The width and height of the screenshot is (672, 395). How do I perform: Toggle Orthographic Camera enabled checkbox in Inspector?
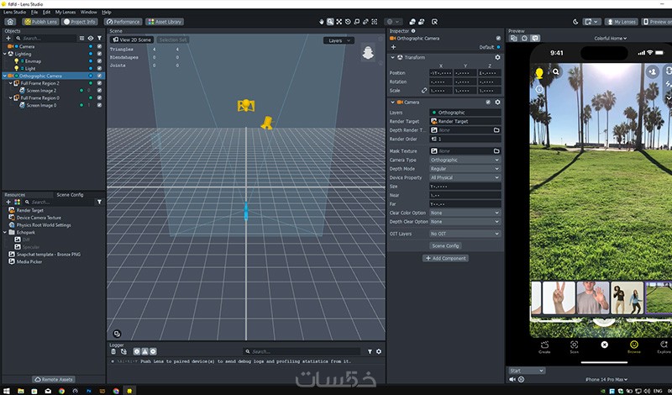click(498, 39)
